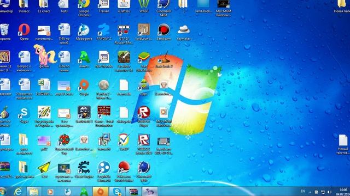
Task: Click the EN language indicator
Action: 302,191
